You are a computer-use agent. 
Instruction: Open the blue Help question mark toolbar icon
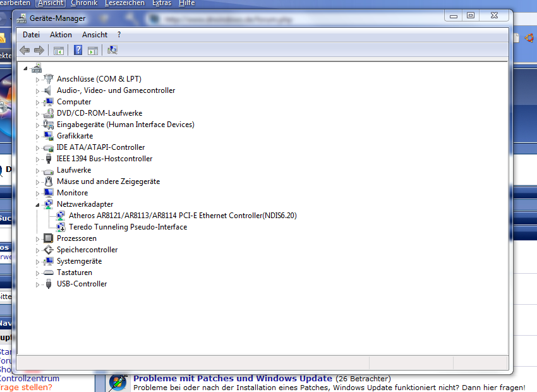[x=78, y=51]
